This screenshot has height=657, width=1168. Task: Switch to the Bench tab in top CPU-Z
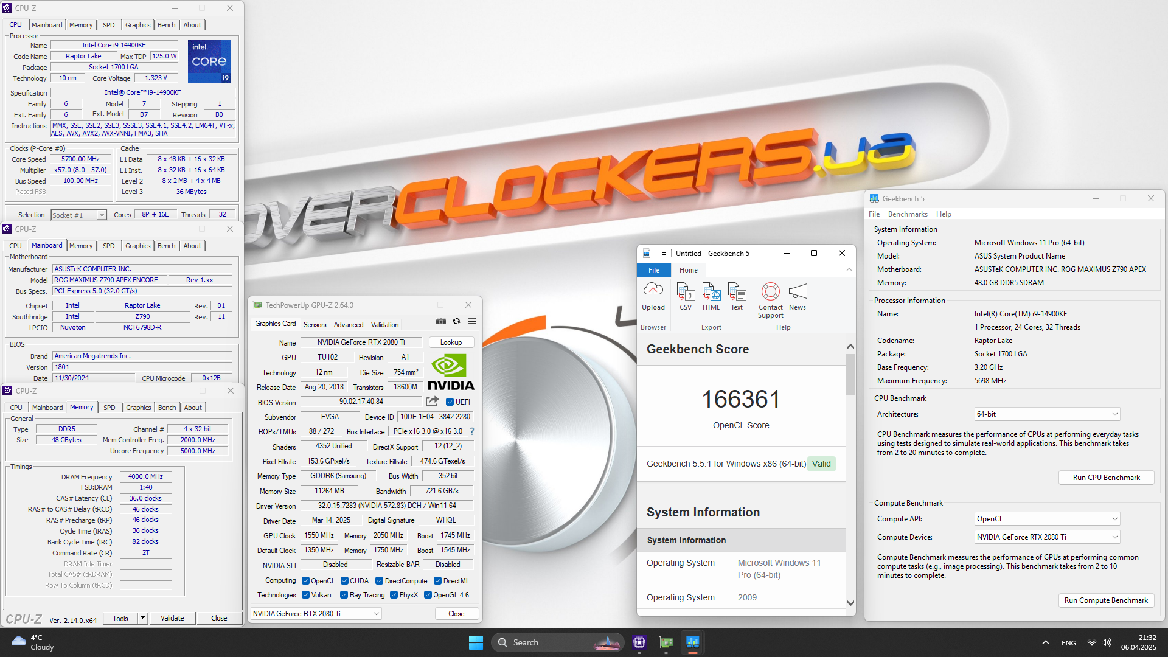point(166,25)
